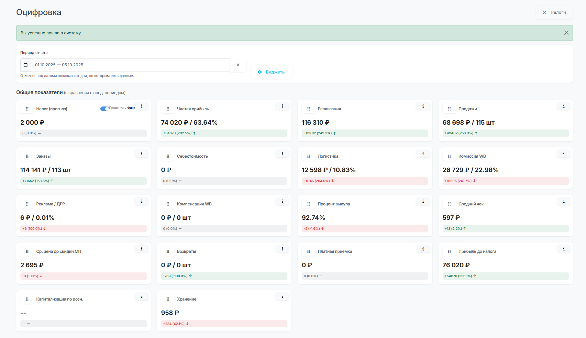Open the Виджеты settings button
Viewport: 586px width, 338px height.
coord(271,72)
